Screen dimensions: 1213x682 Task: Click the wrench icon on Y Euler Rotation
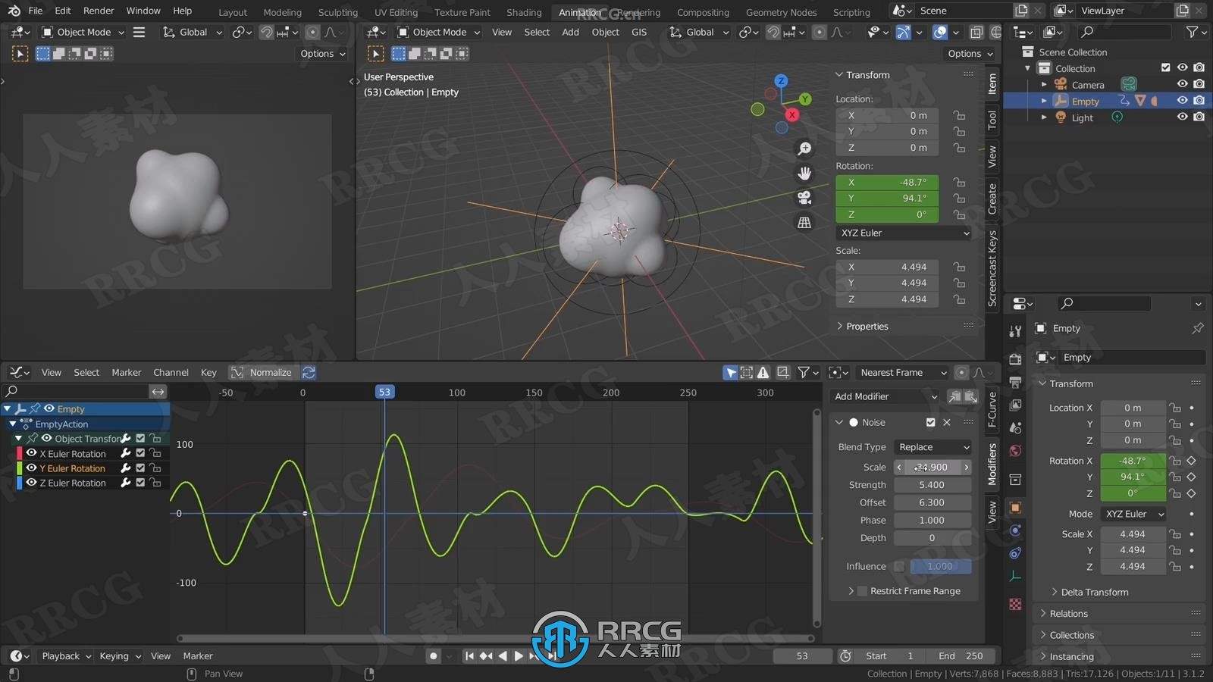[126, 468]
